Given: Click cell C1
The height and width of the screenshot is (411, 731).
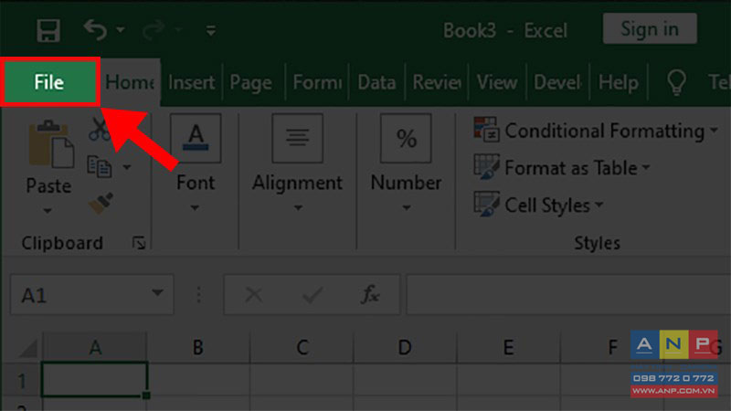Looking at the screenshot, I should [302, 379].
